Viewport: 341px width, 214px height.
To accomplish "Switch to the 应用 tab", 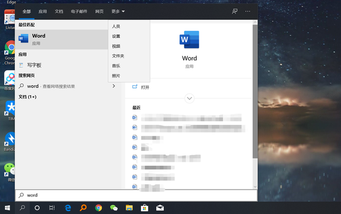I will 43,11.
